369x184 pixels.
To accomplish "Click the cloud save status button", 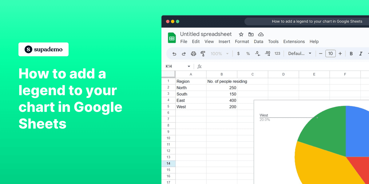I will tap(261, 34).
